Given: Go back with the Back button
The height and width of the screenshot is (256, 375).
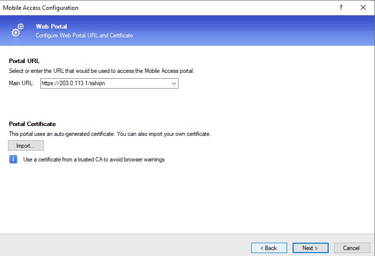Looking at the screenshot, I should tap(269, 248).
